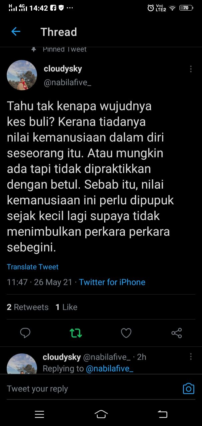Viewport: 202px width, 426px height.
Task: Open three-dot menu on the reply tweet
Action: pos(191,357)
